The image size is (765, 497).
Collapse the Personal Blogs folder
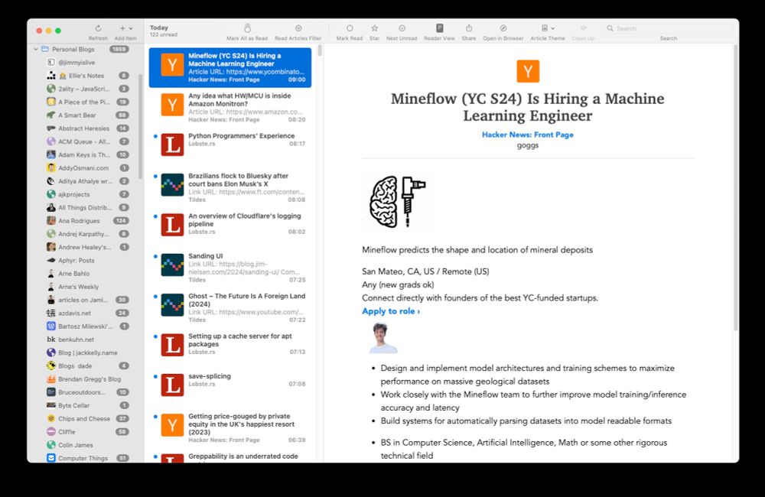tap(36, 49)
